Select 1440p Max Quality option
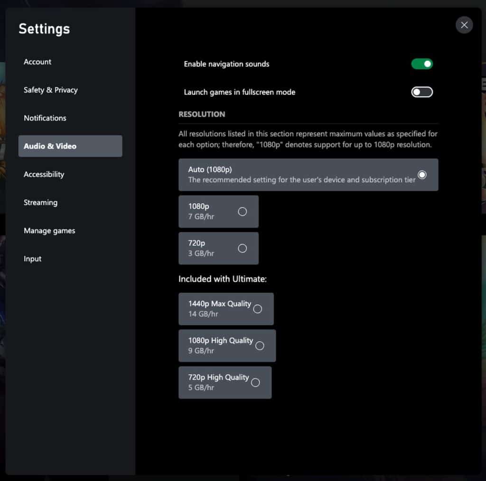This screenshot has height=481, width=486. pyautogui.click(x=257, y=309)
